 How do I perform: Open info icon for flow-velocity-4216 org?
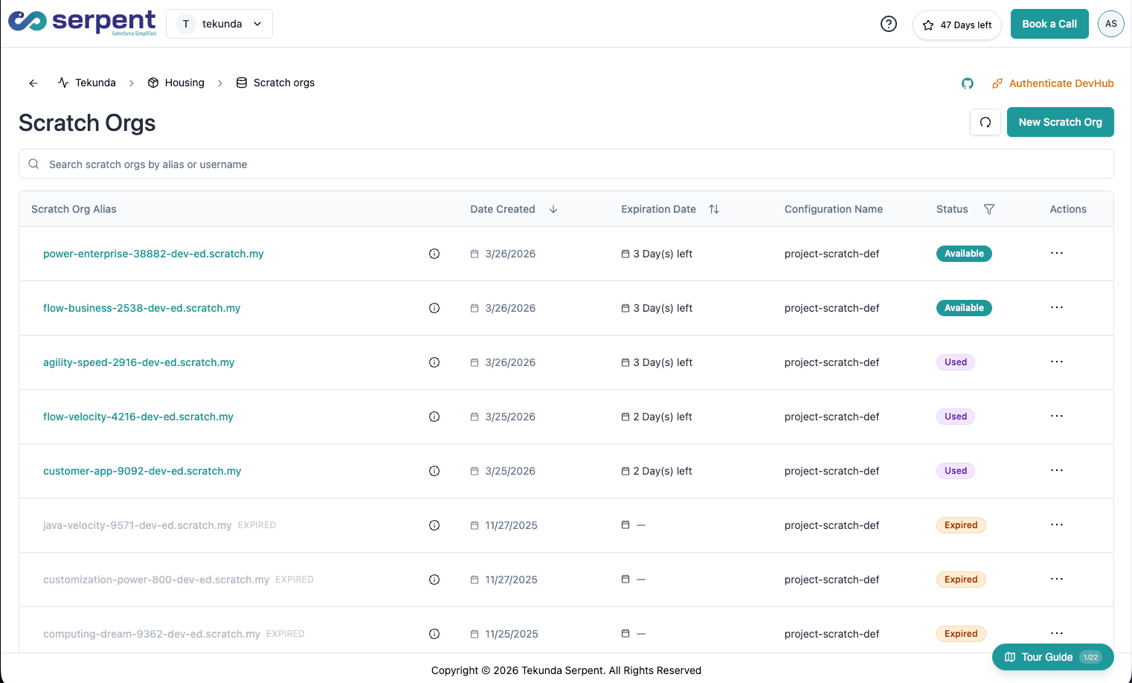coord(434,417)
